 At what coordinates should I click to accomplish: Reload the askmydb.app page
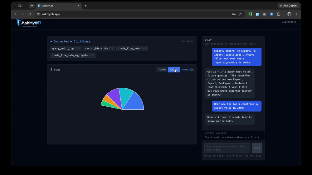[x=30, y=14]
